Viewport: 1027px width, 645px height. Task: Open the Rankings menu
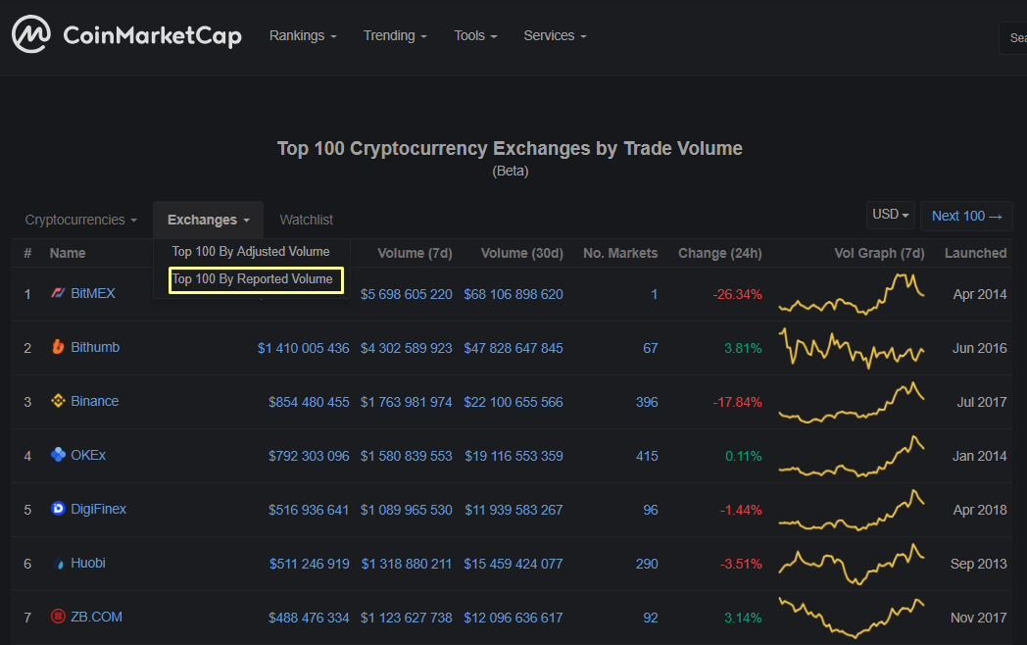click(x=303, y=35)
